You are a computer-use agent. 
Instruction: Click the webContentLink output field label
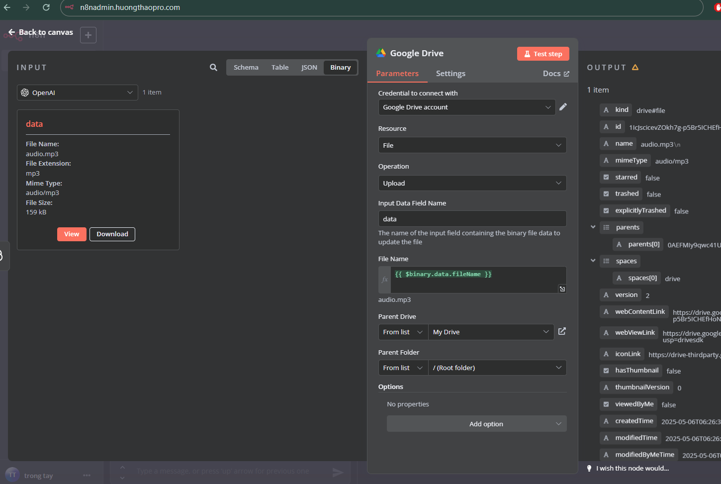click(640, 311)
